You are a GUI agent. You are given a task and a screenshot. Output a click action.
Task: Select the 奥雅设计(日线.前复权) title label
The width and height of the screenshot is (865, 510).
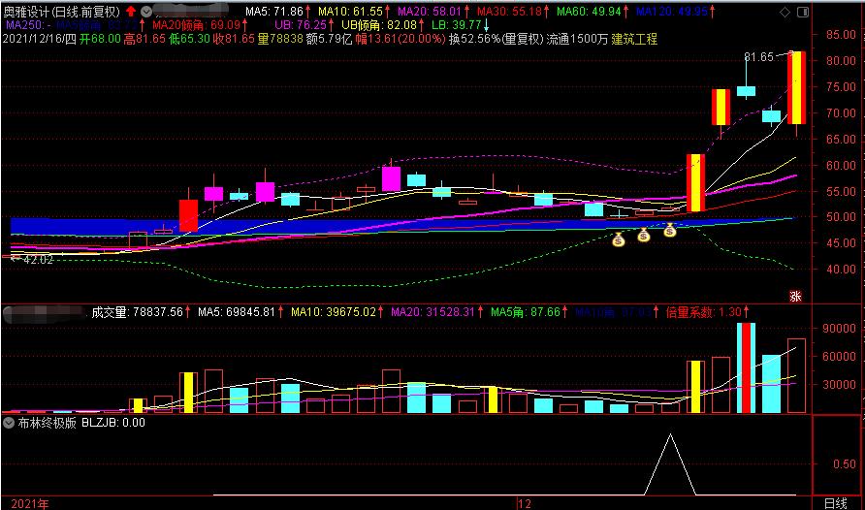pos(61,12)
